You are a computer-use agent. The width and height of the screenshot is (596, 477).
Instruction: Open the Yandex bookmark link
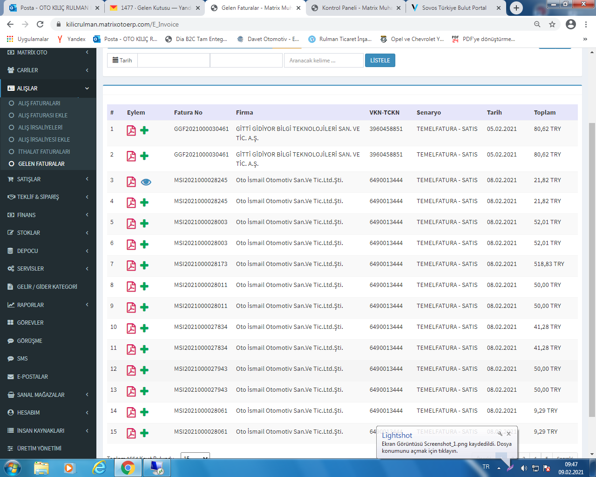click(x=72, y=39)
